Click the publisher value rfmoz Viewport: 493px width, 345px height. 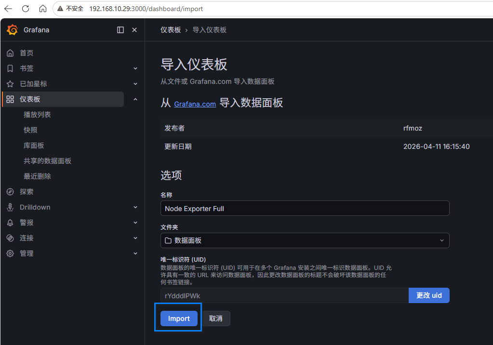[x=413, y=128]
